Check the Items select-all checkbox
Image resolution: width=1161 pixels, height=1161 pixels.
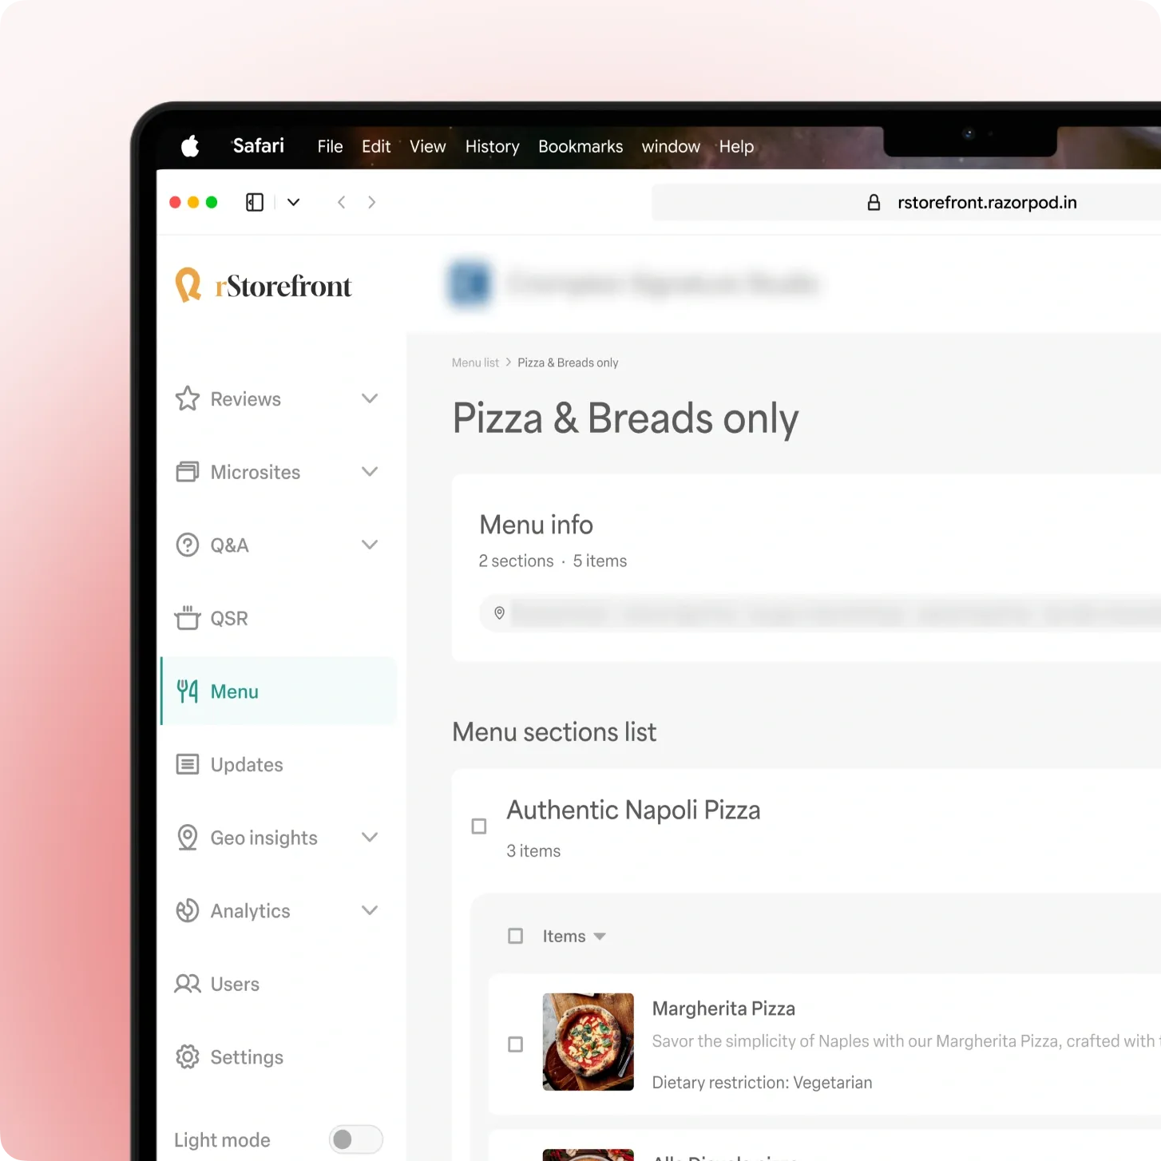coord(516,936)
